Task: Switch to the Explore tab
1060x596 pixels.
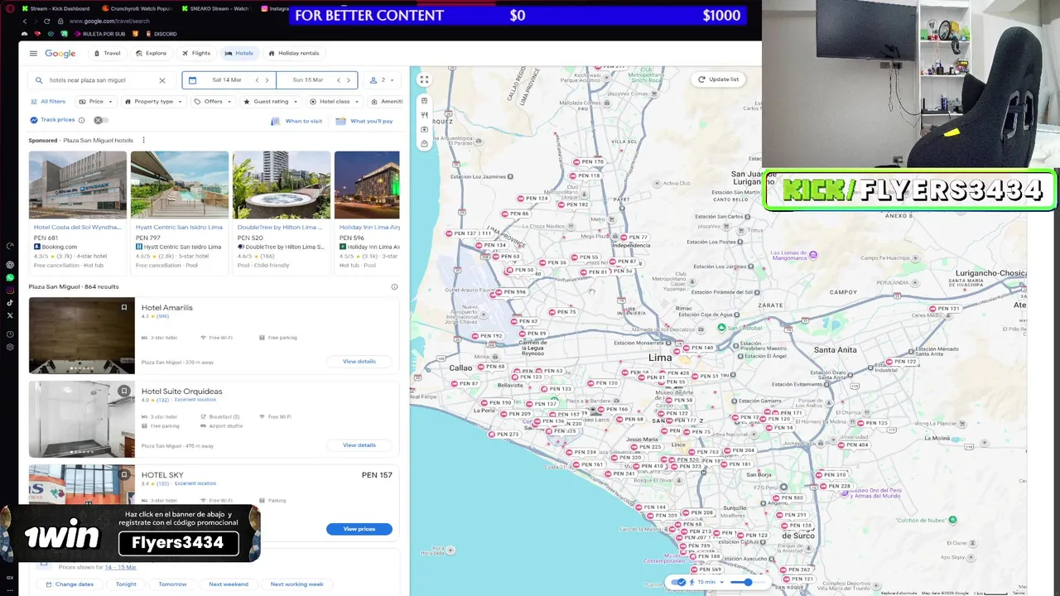Action: click(x=151, y=53)
